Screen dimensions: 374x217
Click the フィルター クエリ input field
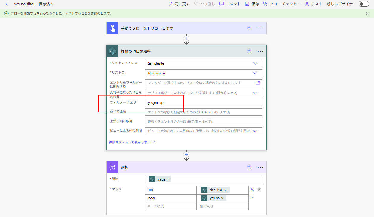pyautogui.click(x=203, y=103)
